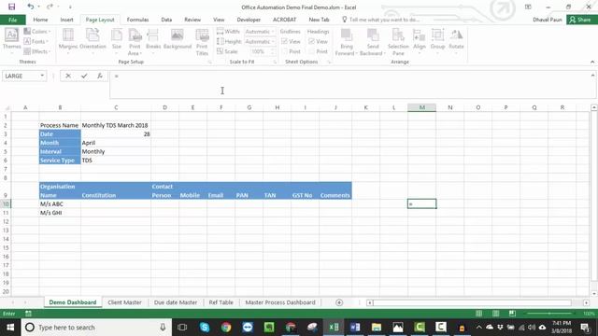Image resolution: width=598 pixels, height=336 pixels.
Task: Open the Selection Pane
Action: pyautogui.click(x=398, y=42)
